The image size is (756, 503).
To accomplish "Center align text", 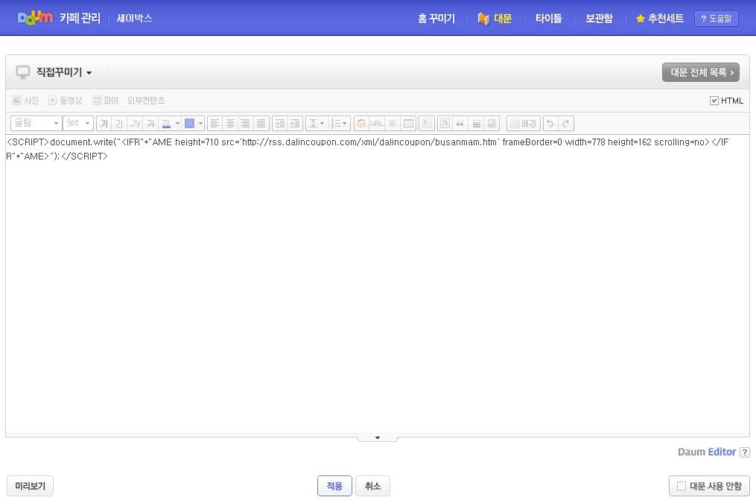I will click(x=230, y=124).
